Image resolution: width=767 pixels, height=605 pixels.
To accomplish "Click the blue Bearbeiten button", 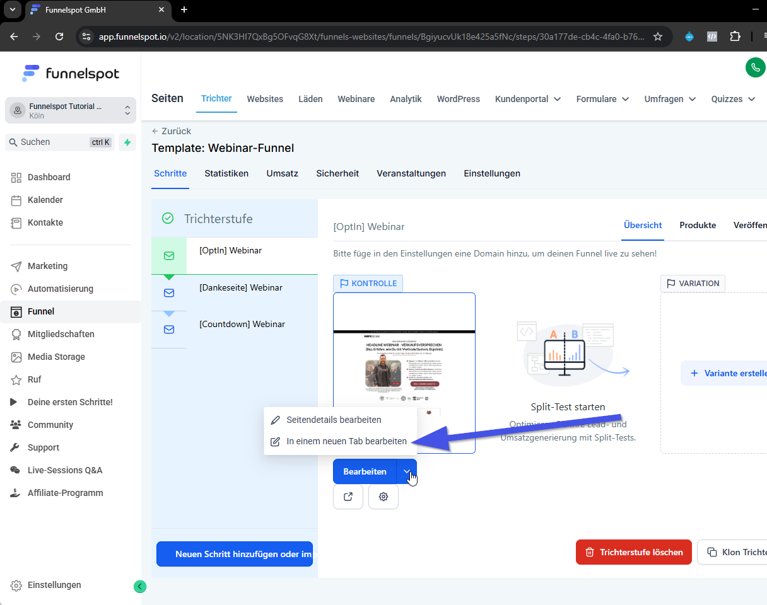I will click(x=365, y=472).
